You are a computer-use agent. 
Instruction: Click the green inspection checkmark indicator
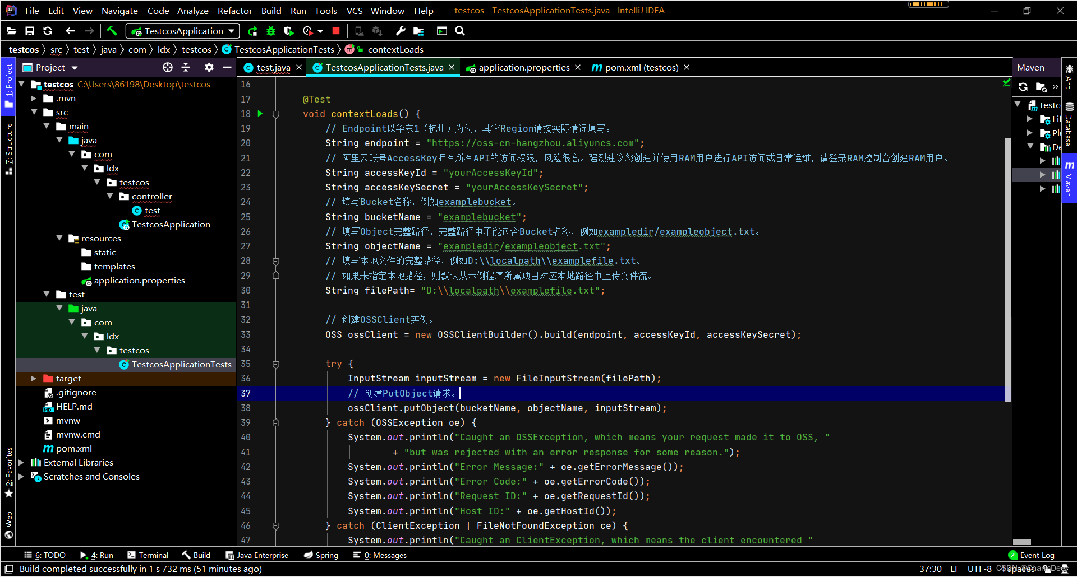tap(1006, 83)
